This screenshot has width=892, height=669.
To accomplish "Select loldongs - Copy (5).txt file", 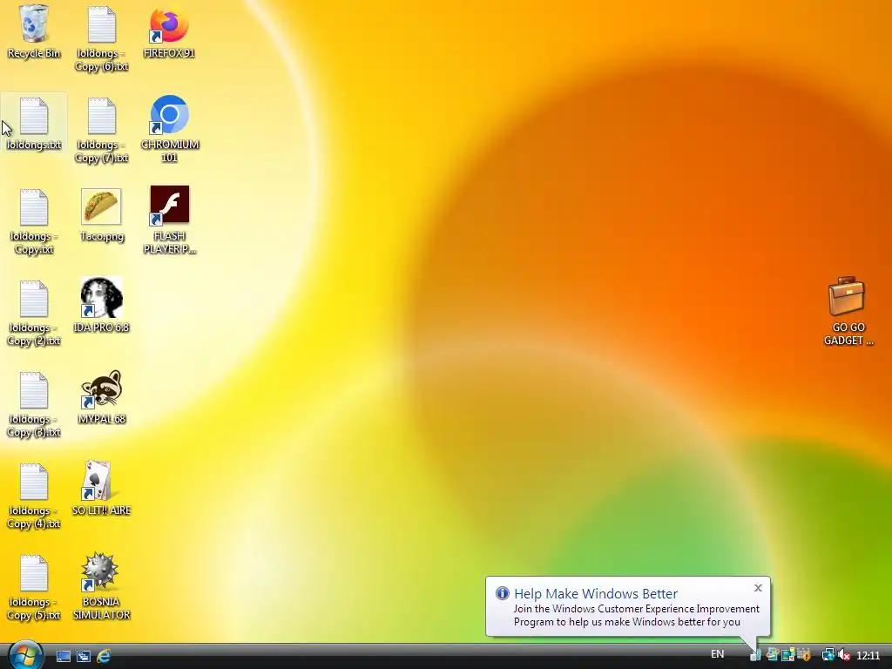I will 34,588.
